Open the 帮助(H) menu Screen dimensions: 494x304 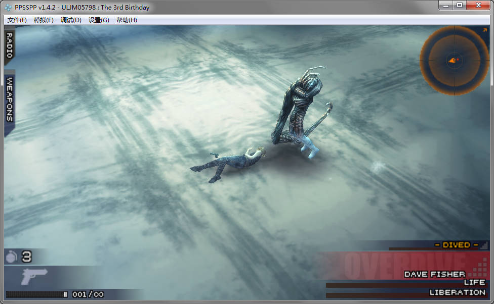127,20
